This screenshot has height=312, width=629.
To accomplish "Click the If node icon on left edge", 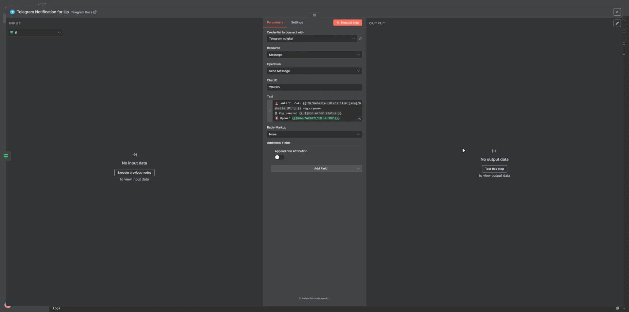I will [6, 156].
